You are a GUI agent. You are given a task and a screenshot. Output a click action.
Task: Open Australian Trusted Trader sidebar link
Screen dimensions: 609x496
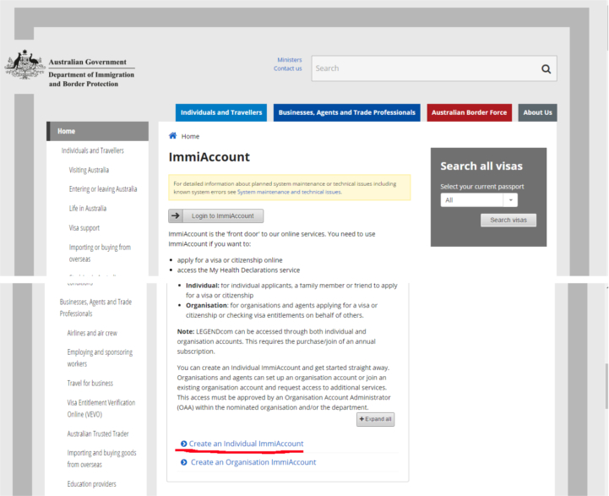(97, 433)
